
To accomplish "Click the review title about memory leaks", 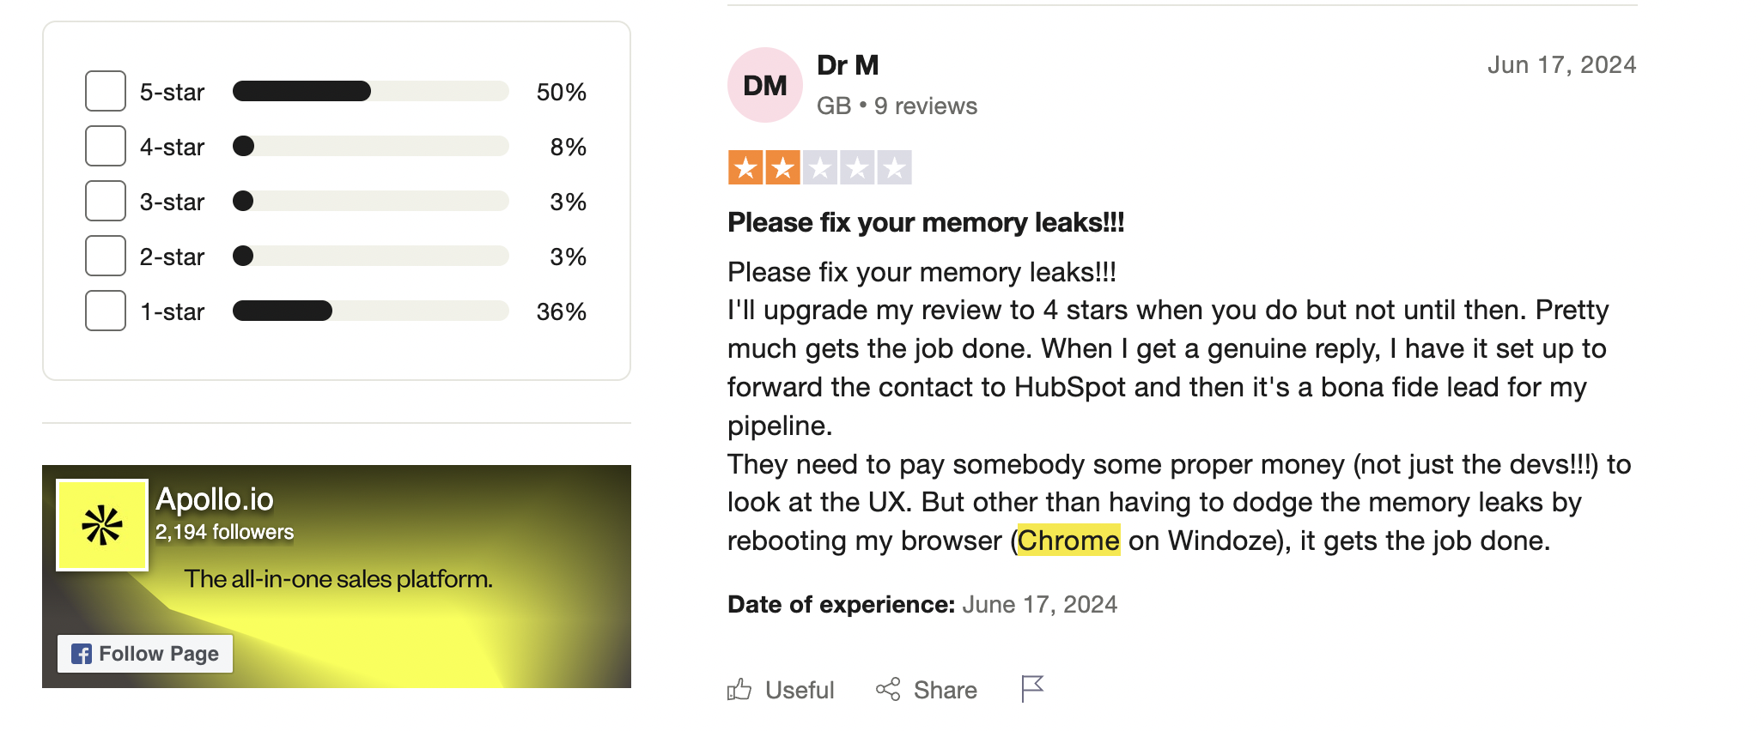I will (926, 223).
